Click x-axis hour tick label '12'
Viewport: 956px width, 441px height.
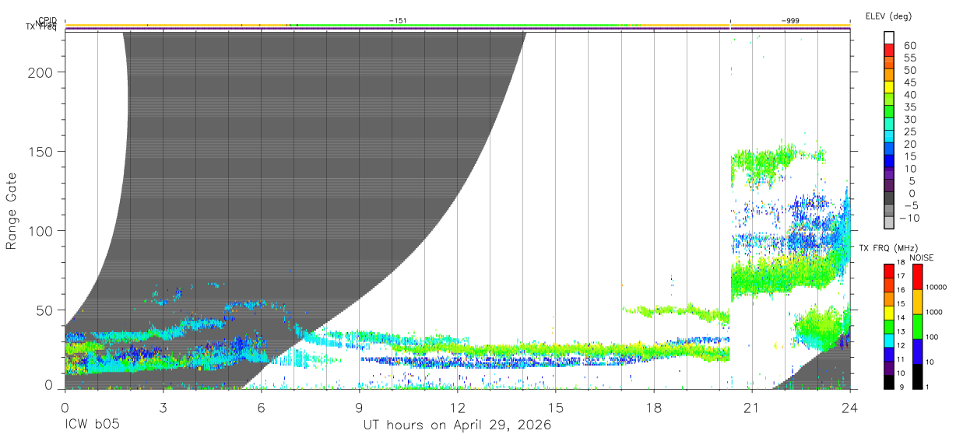click(x=458, y=408)
